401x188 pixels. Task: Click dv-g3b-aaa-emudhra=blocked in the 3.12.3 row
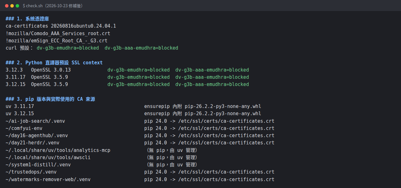212,70
